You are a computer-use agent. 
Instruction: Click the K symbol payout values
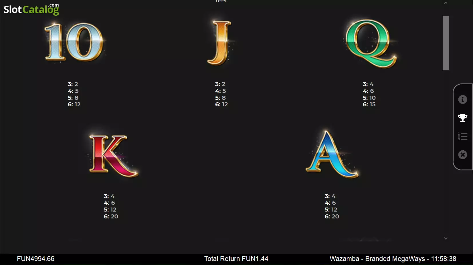pos(111,206)
